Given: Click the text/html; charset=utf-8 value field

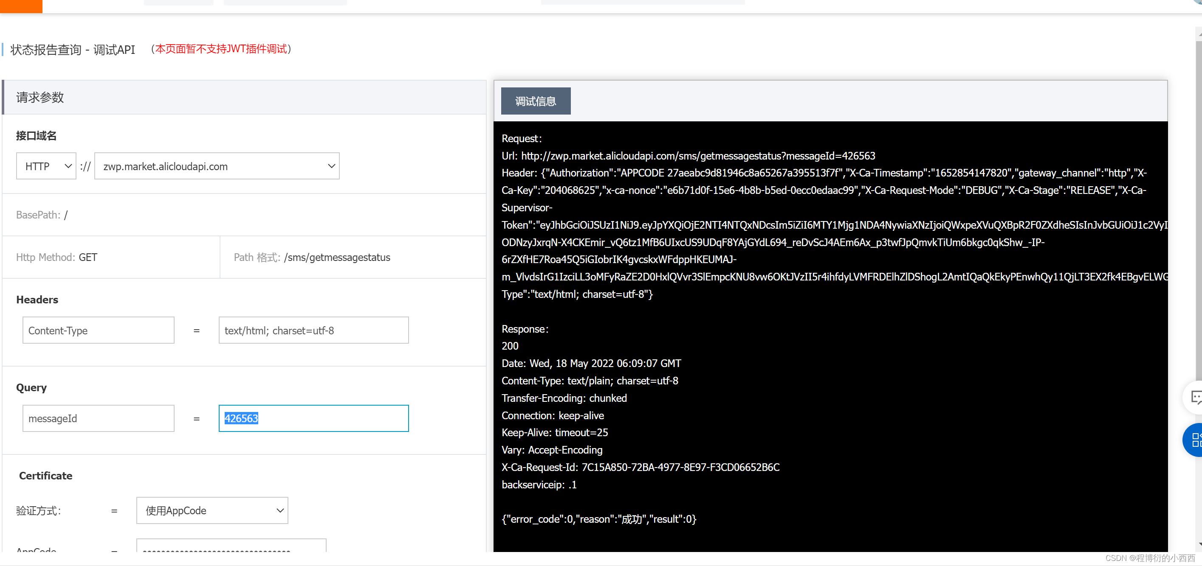Looking at the screenshot, I should pyautogui.click(x=313, y=331).
